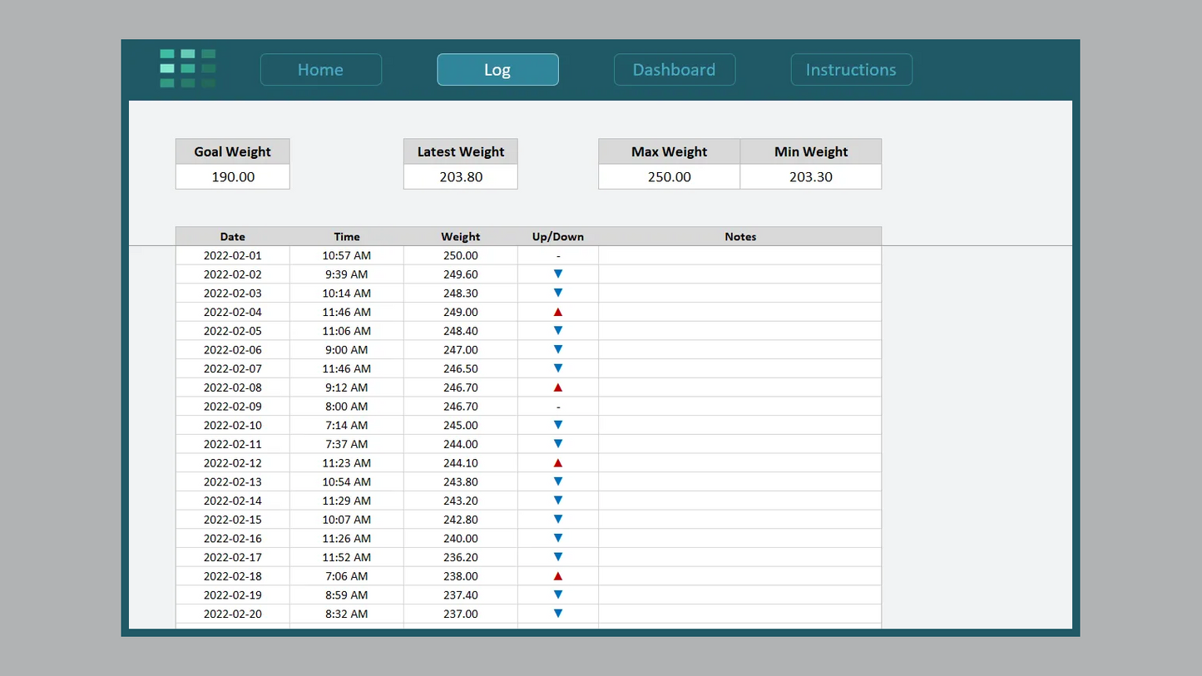Switch to the Log tab

497,70
